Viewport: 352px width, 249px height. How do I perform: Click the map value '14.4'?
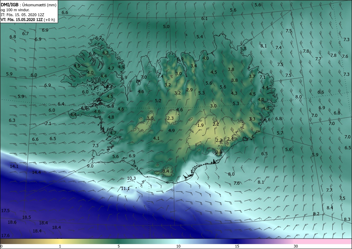(36, 172)
